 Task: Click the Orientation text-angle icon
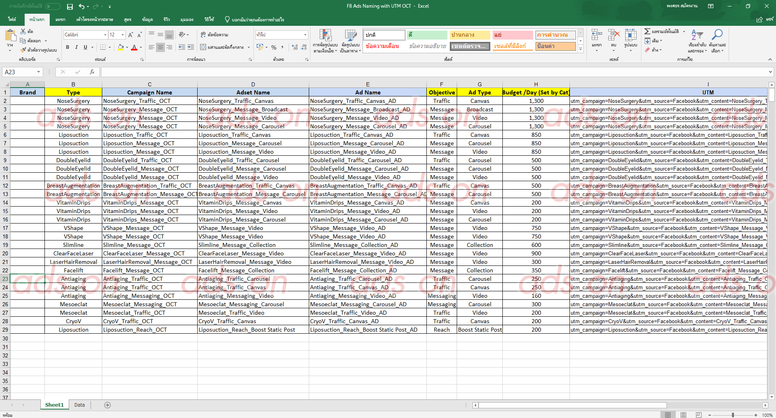[182, 35]
